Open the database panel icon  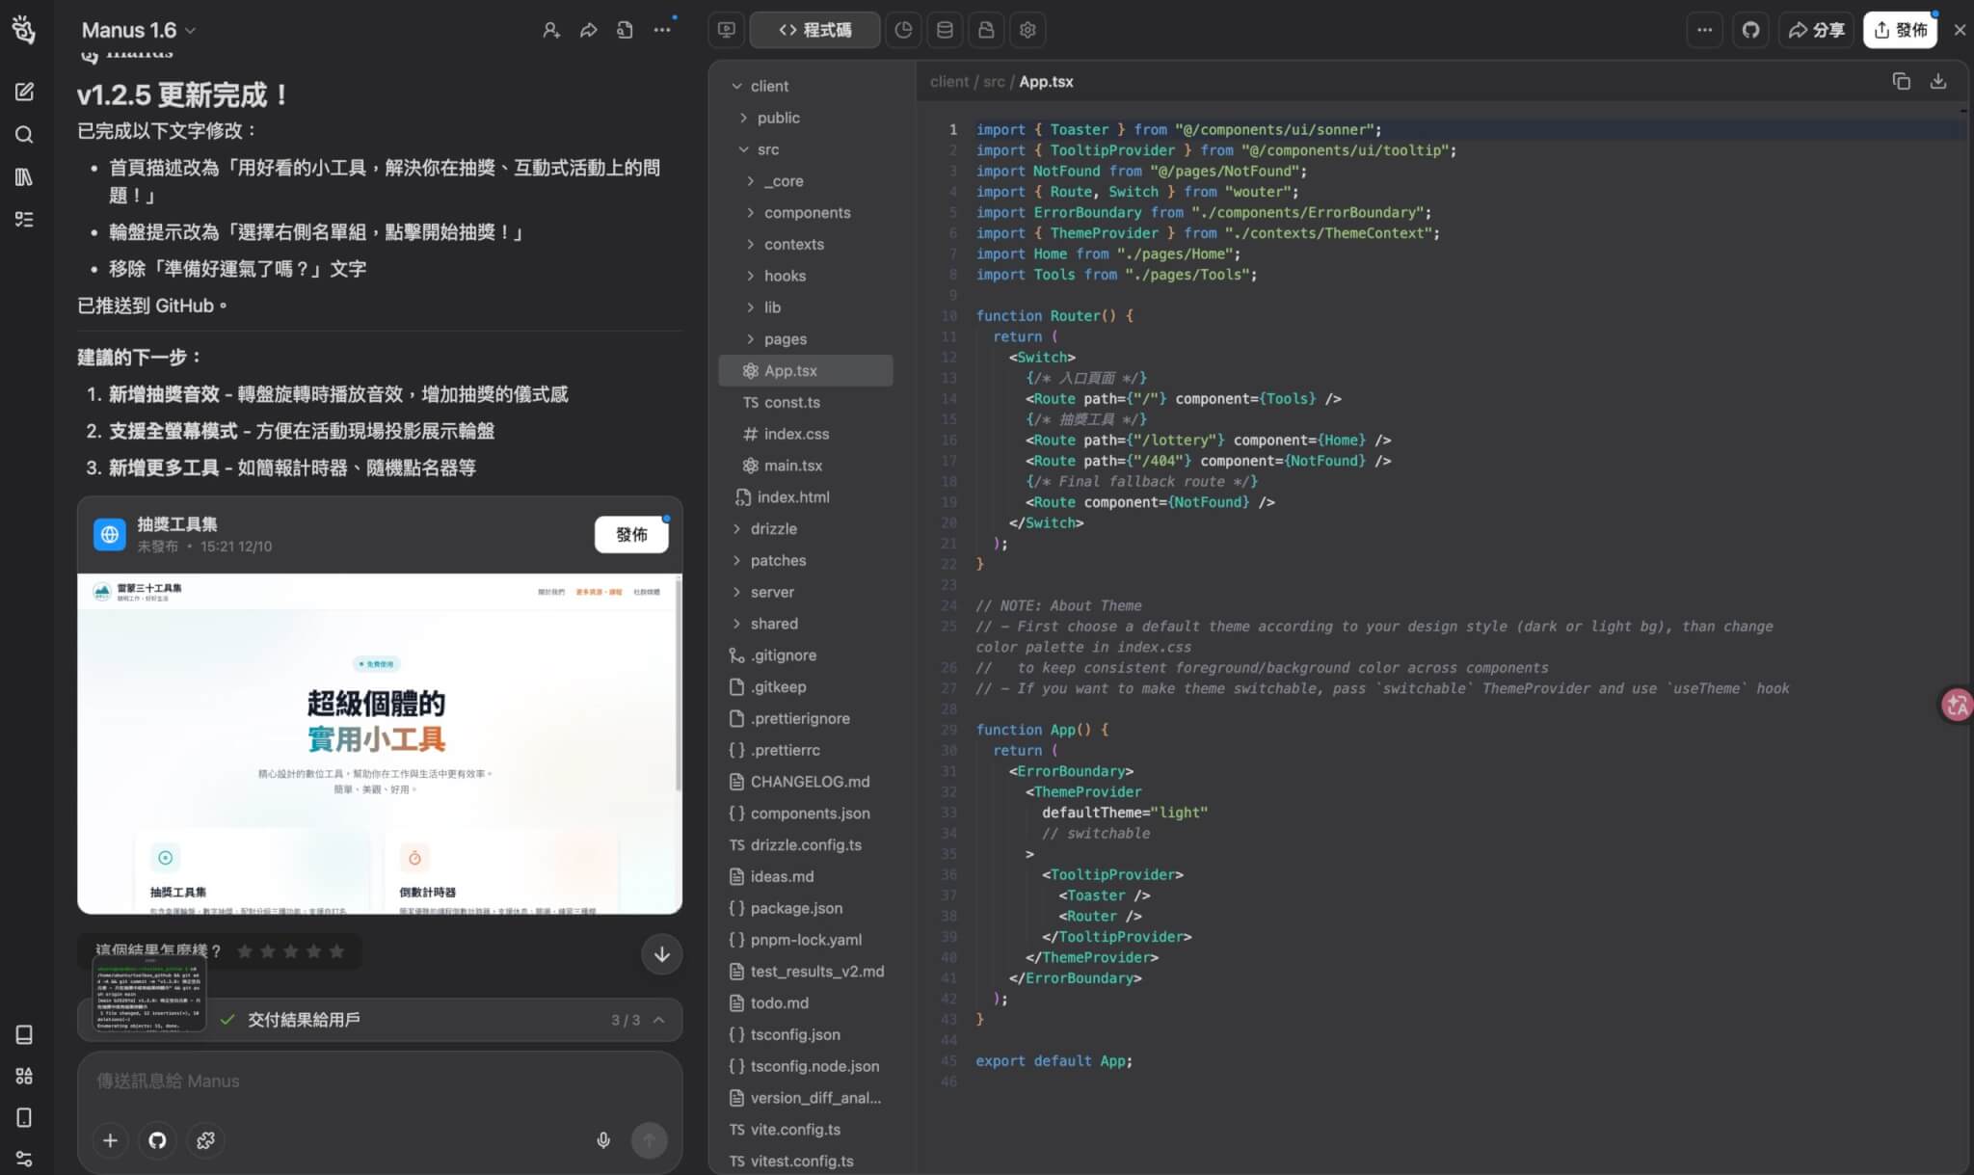pos(945,30)
